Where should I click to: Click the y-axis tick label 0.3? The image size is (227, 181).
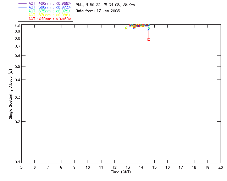17,97
